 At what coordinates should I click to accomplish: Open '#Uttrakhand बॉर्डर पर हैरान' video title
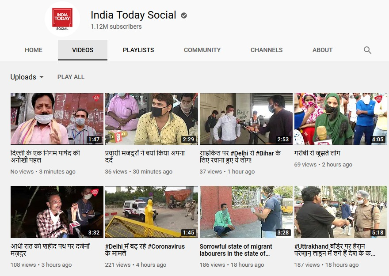point(335,250)
